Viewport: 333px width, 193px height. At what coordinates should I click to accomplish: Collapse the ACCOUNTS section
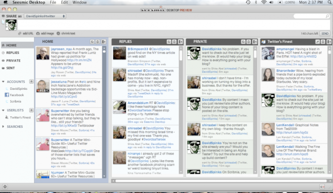(3, 82)
